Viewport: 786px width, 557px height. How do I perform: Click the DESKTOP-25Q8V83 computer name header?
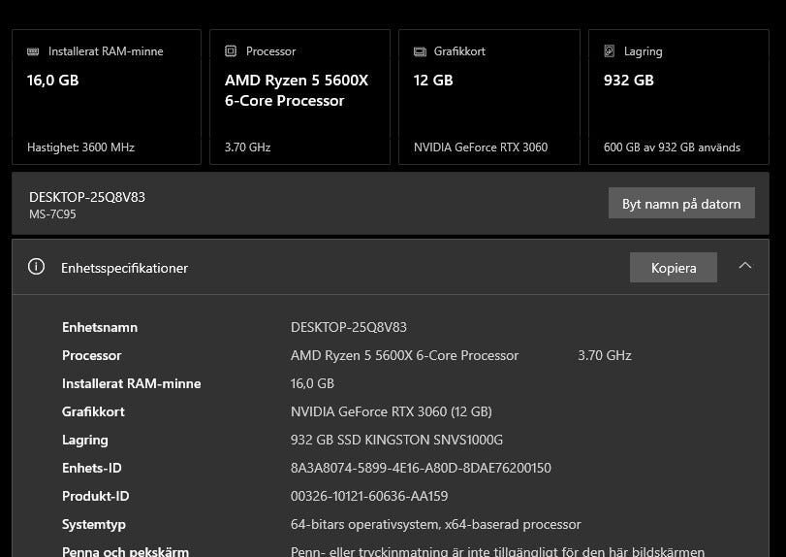click(x=87, y=197)
